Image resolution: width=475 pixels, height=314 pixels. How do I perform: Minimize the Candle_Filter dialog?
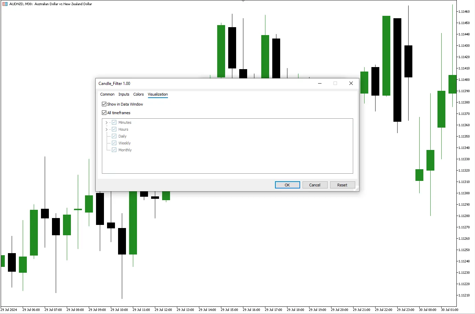[x=320, y=83]
